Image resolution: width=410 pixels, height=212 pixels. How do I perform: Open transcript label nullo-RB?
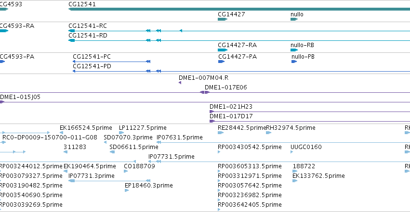click(x=302, y=45)
